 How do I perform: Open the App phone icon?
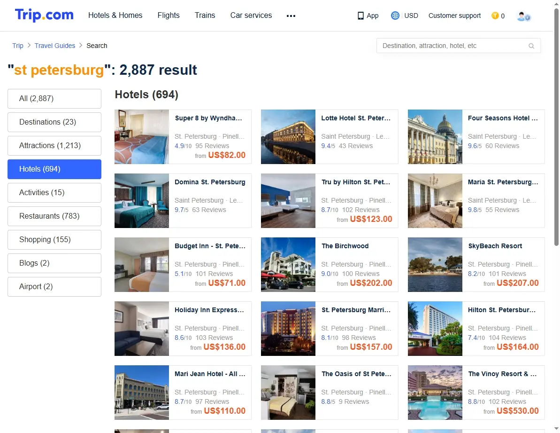pos(361,16)
